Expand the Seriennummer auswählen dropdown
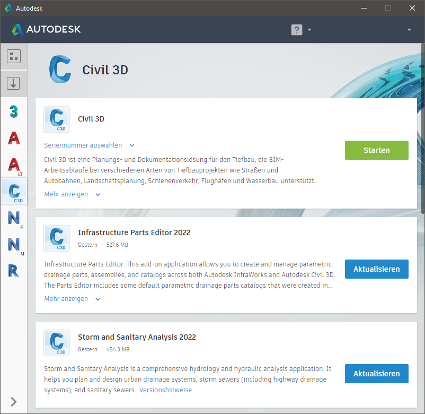This screenshot has width=425, height=414. pyautogui.click(x=89, y=145)
